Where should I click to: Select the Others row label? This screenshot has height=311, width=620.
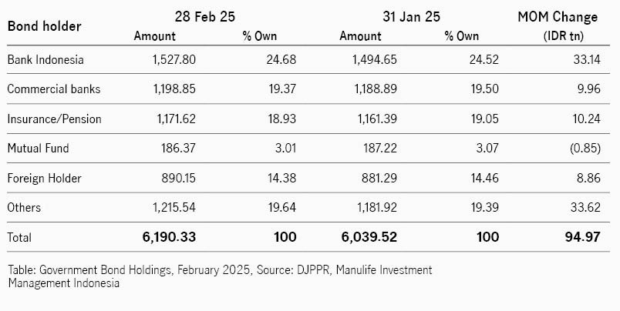point(24,208)
